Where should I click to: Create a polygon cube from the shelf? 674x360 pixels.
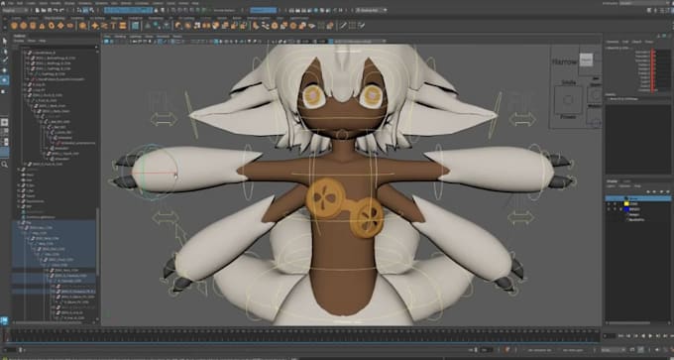(24, 26)
